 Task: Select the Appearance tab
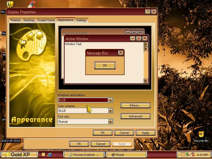[65, 20]
